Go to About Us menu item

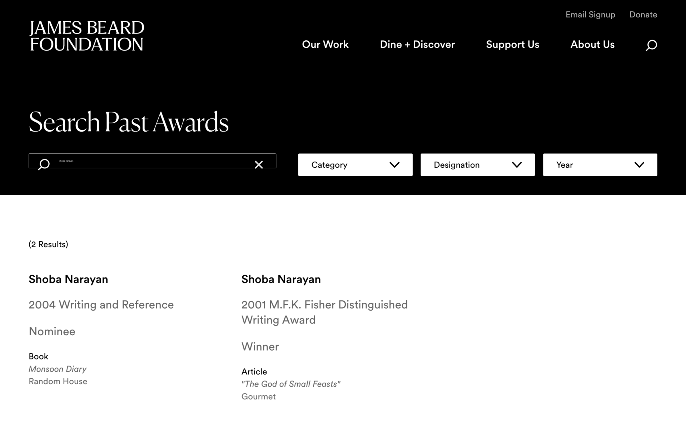click(592, 45)
